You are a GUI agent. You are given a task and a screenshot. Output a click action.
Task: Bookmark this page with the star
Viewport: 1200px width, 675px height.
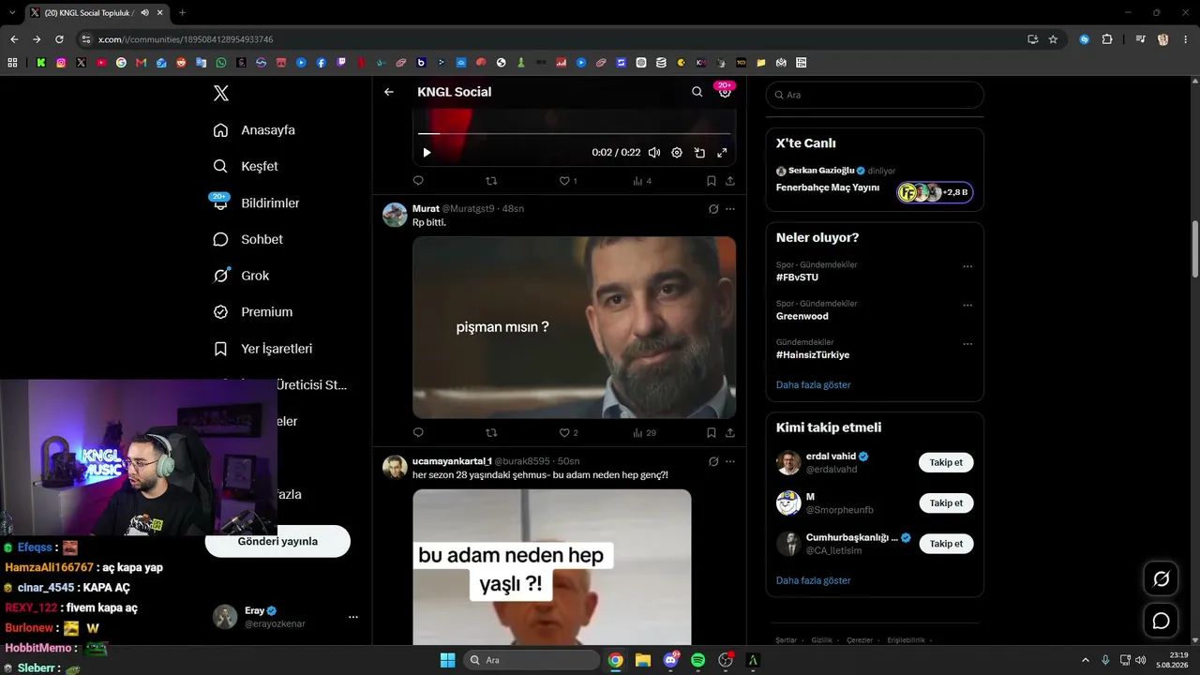pyautogui.click(x=1053, y=39)
